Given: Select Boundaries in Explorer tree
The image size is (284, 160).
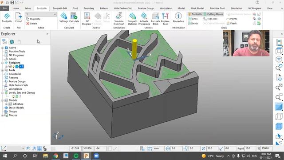Looking at the screenshot, I should [x=15, y=74].
